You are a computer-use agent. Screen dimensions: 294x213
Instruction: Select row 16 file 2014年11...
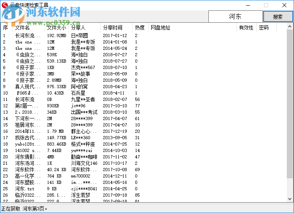click(144, 131)
